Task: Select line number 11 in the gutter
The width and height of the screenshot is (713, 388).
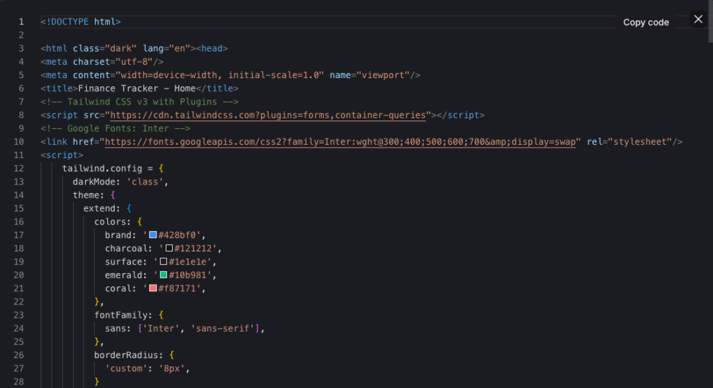Action: click(19, 155)
